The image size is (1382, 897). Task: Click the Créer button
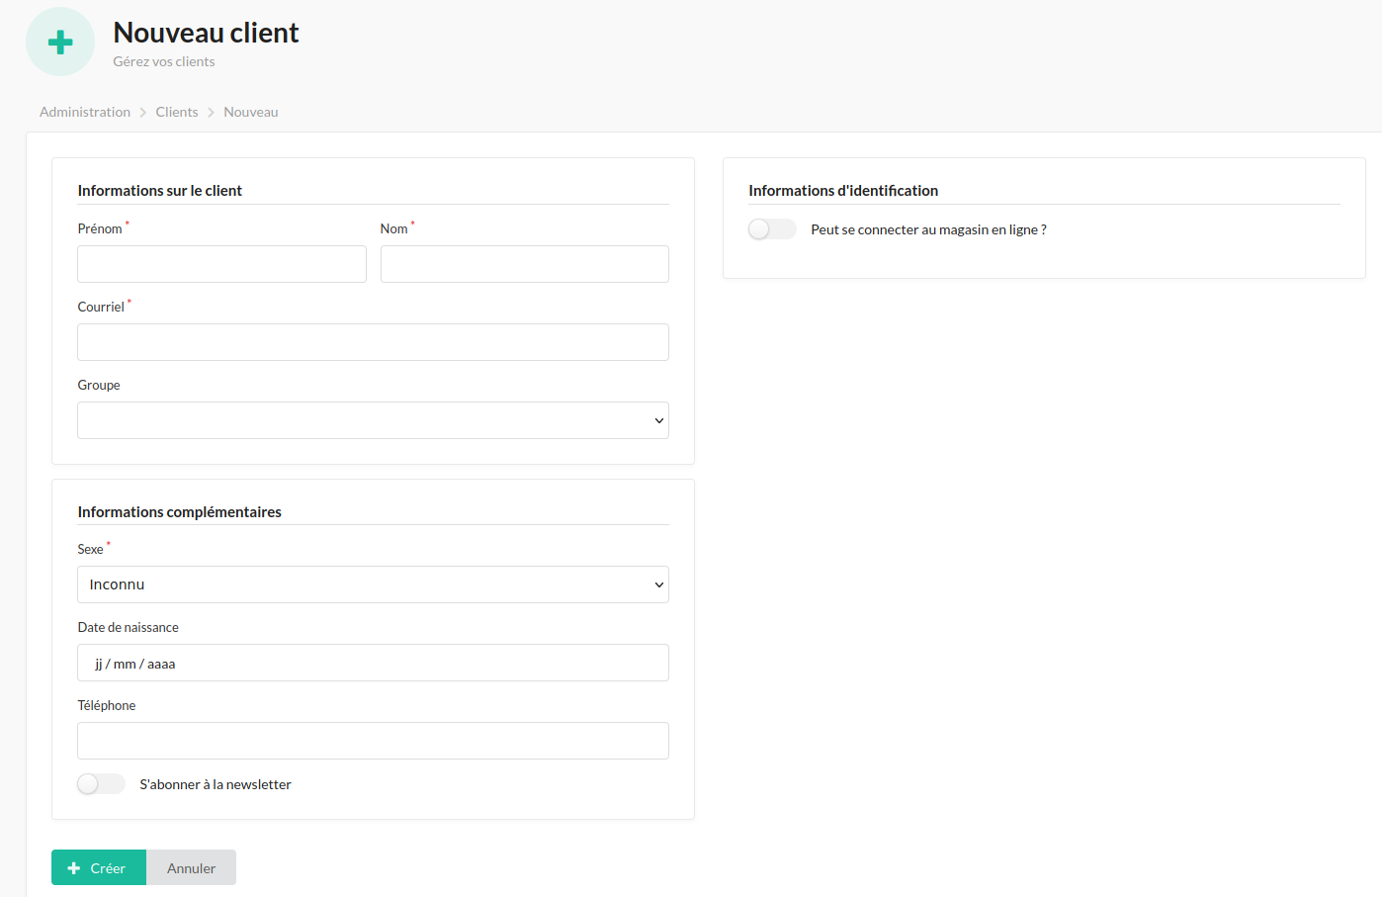[x=99, y=867]
